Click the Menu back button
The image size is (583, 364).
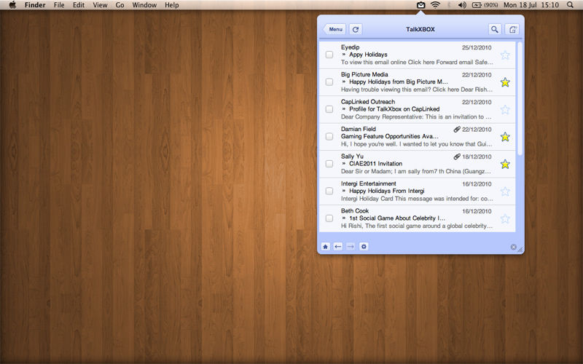(x=334, y=29)
